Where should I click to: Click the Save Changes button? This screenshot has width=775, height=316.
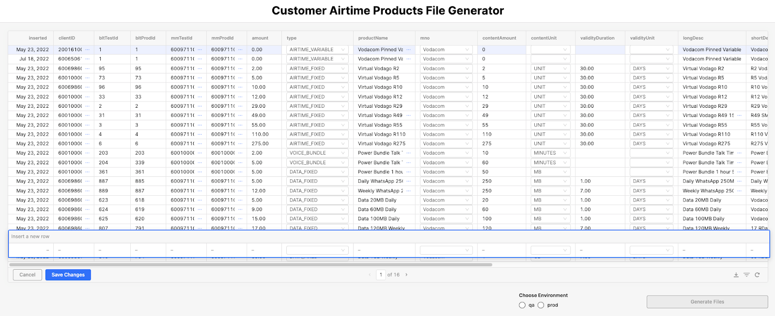tap(68, 275)
